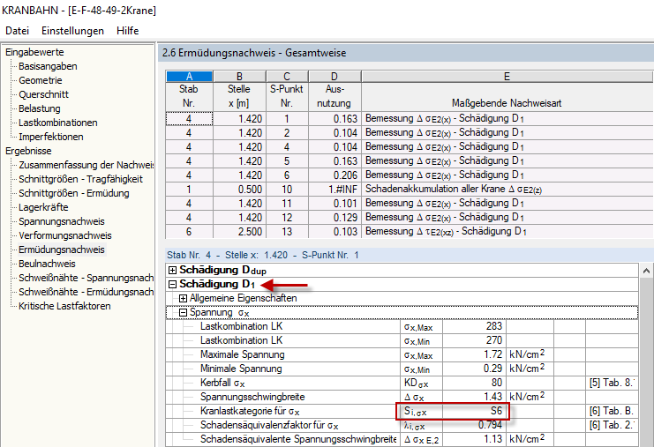Open Schweißnähte - Ermüdungsnachweis entry
654x447 pixels.
[86, 292]
